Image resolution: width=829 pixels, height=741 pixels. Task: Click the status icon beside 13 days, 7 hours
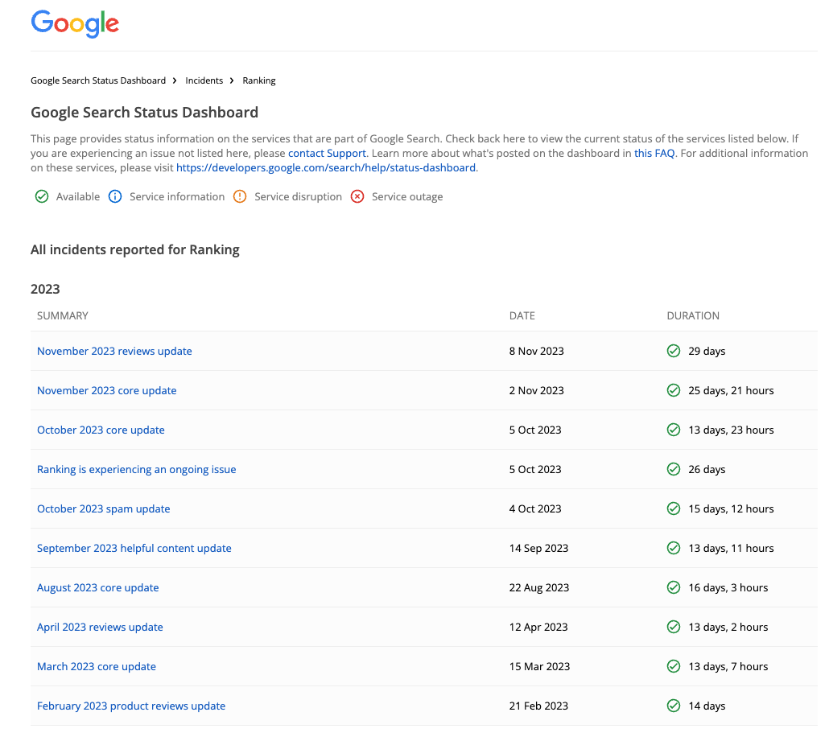click(x=674, y=666)
